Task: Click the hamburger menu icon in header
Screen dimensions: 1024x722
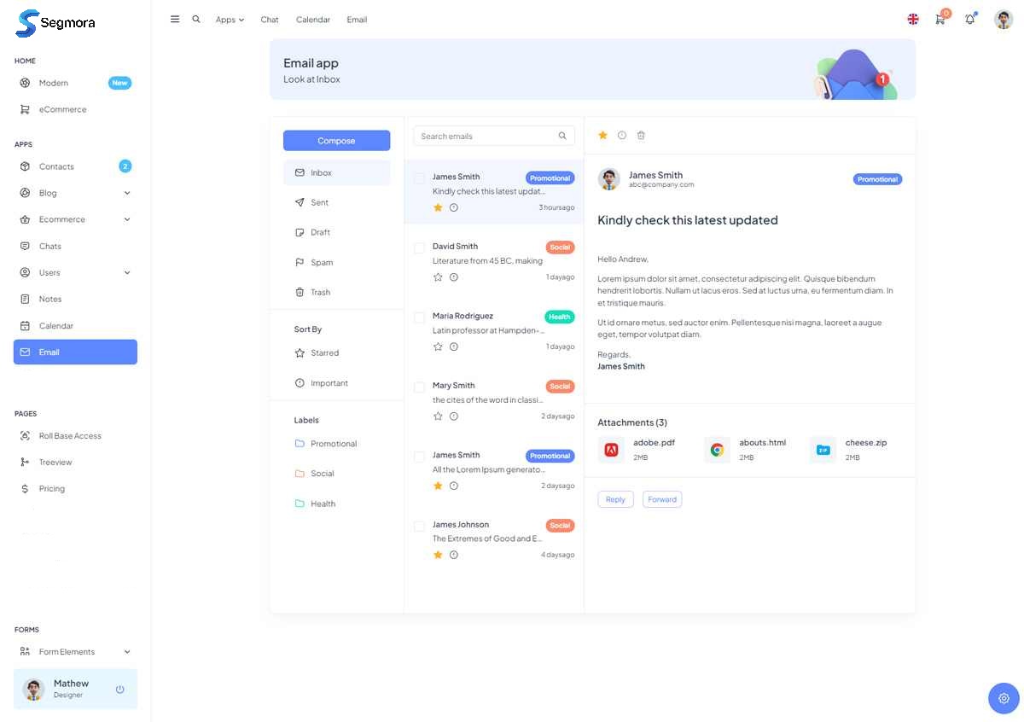Action: coord(175,20)
